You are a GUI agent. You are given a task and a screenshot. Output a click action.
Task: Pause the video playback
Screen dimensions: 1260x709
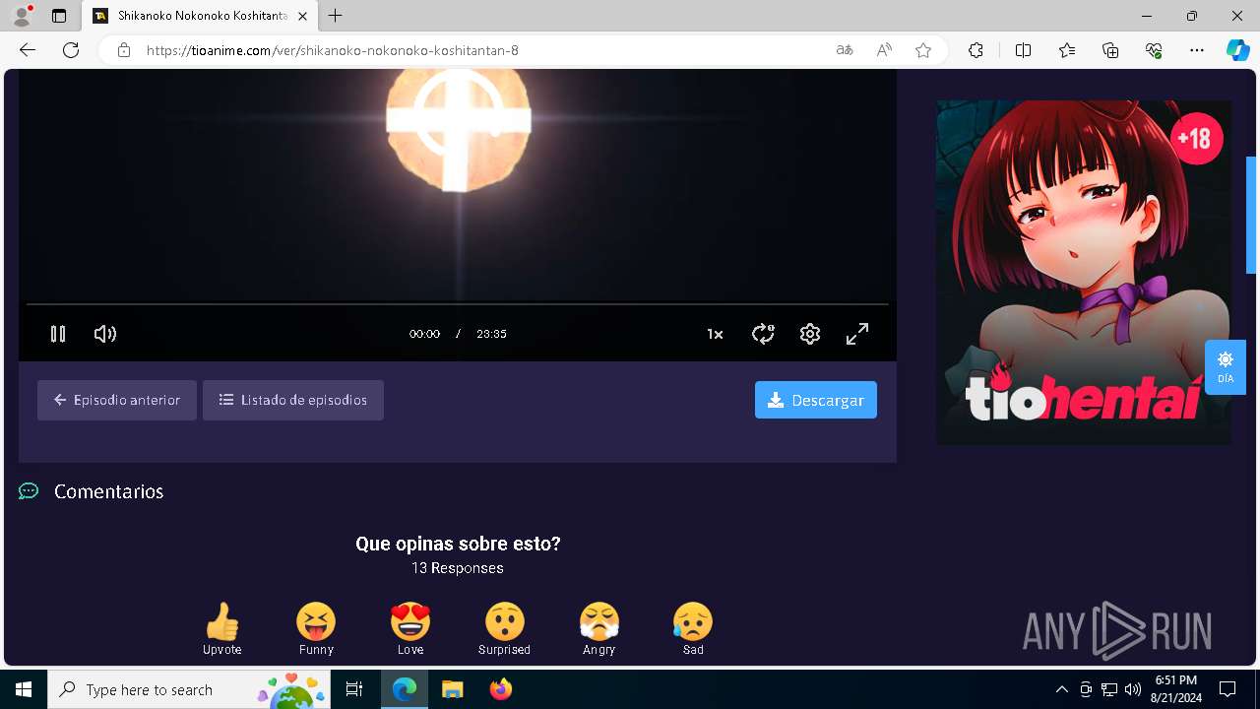(x=58, y=334)
